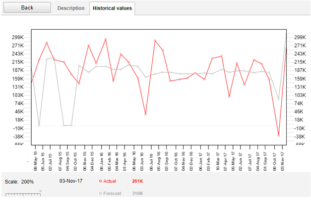Click the red 261K Actual value

137,182
